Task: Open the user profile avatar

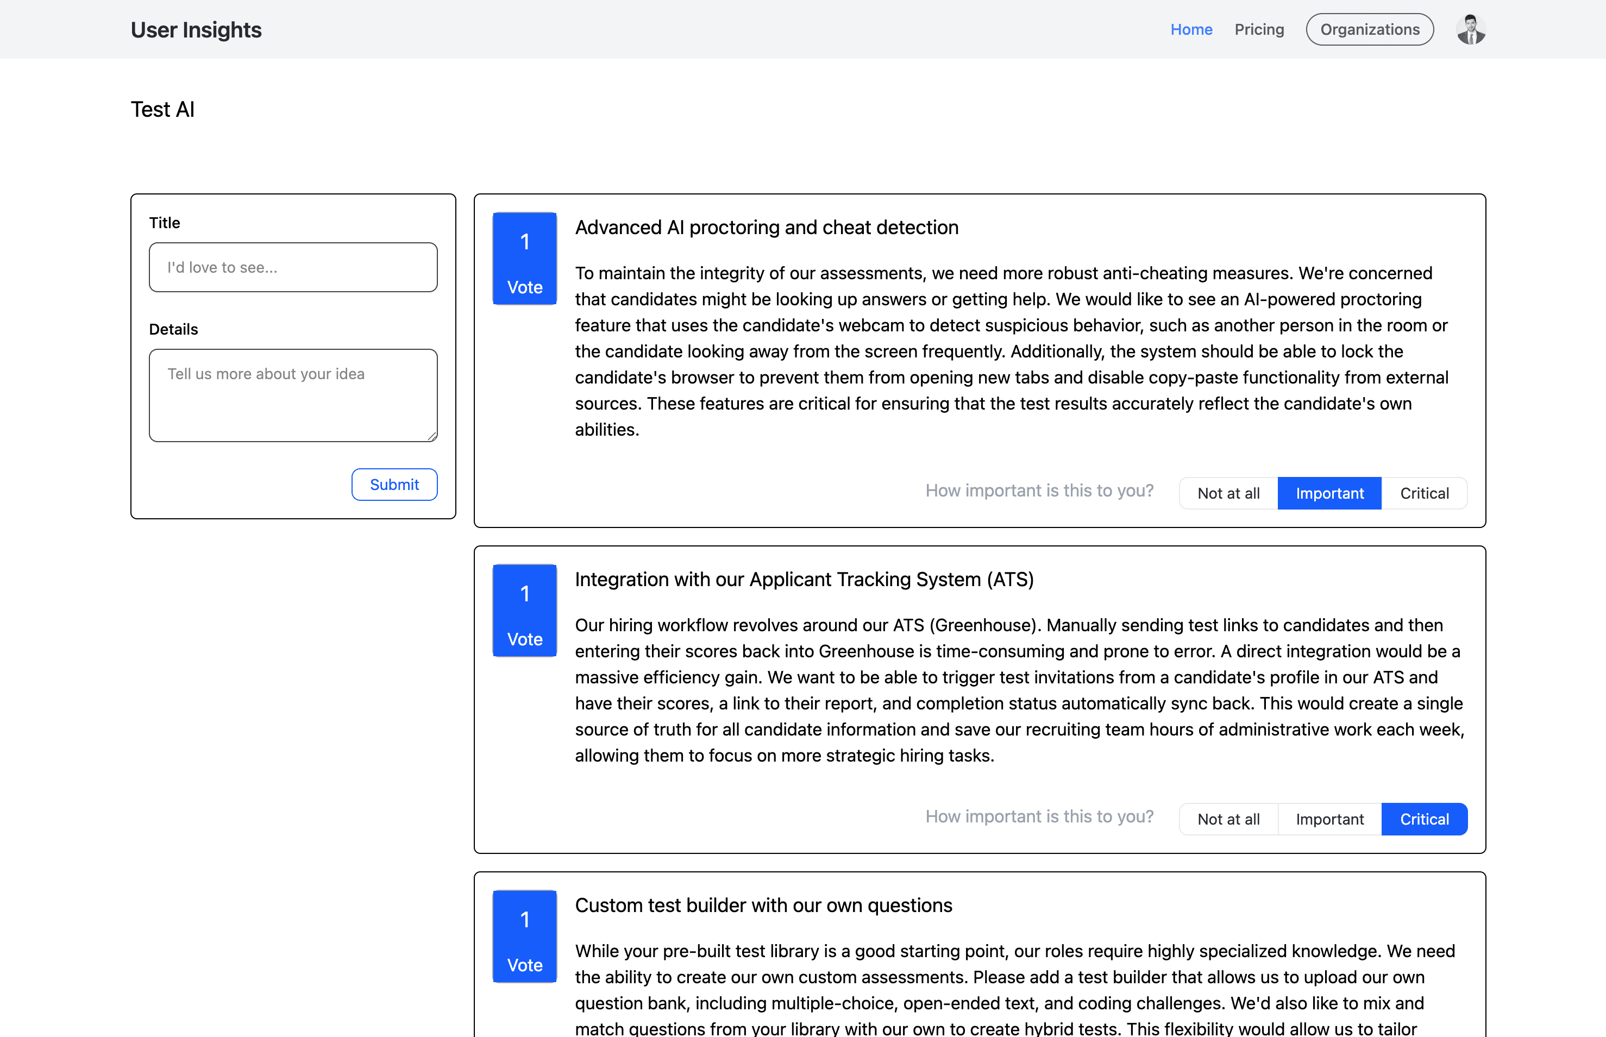Action: click(x=1470, y=30)
